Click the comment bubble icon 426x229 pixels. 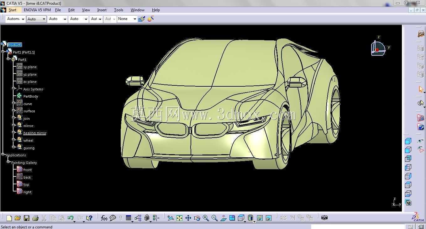[x=113, y=218]
